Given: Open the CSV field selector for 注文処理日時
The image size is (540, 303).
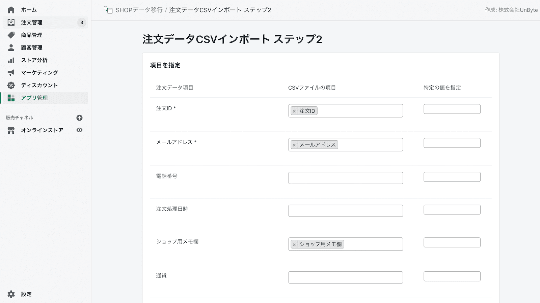Looking at the screenshot, I should point(345,210).
